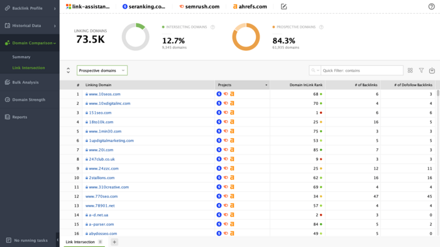Click the Bulk Analysis sidebar icon

(8, 82)
